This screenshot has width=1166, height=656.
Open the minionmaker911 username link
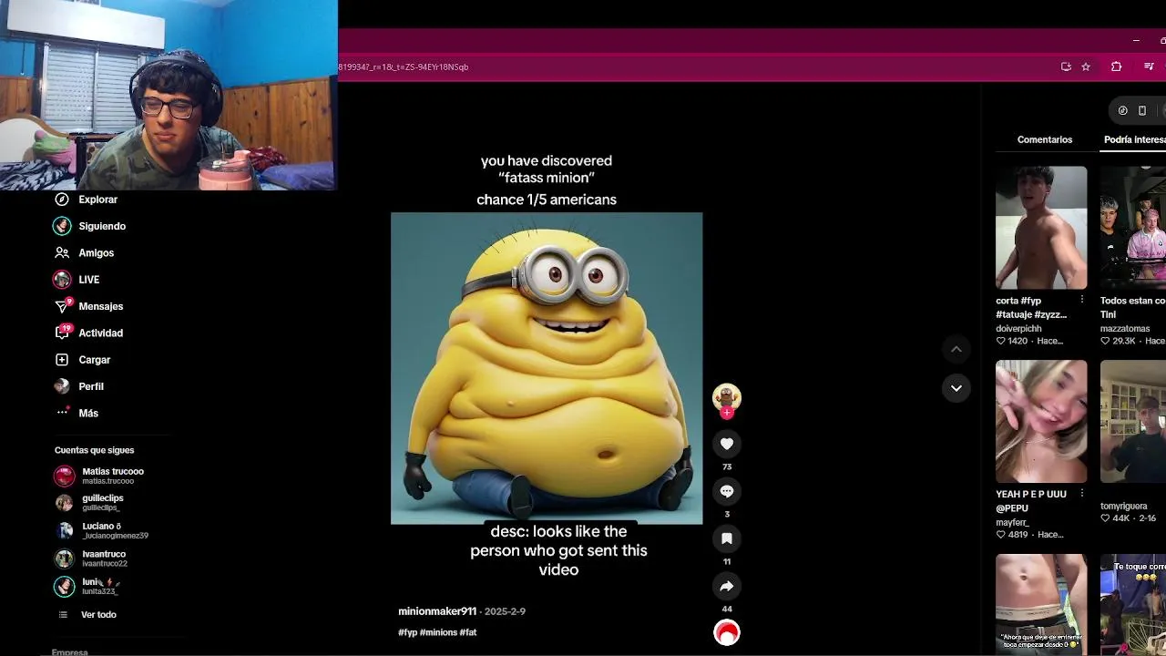pos(437,611)
